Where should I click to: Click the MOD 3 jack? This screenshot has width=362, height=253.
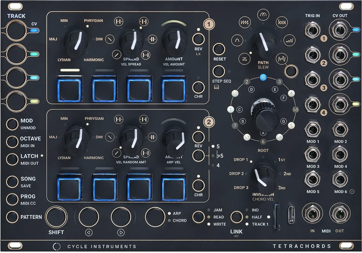(x=312, y=154)
